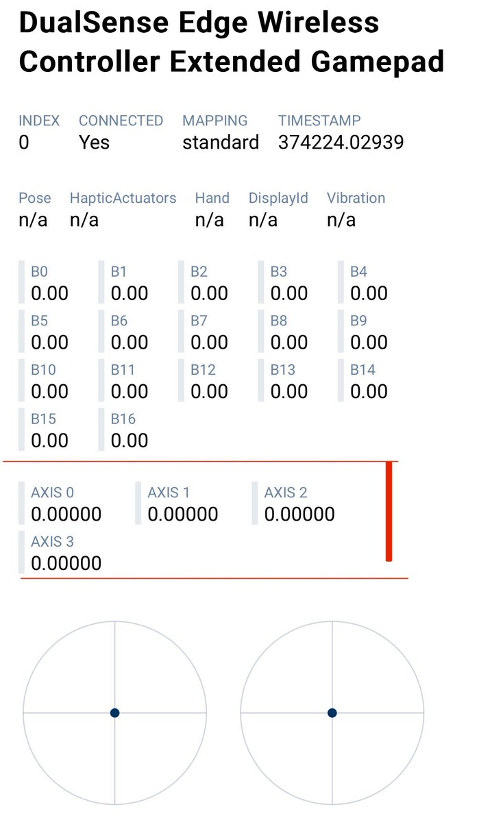Select the B15 button value
Image resolution: width=479 pixels, height=822 pixels.
tap(50, 441)
